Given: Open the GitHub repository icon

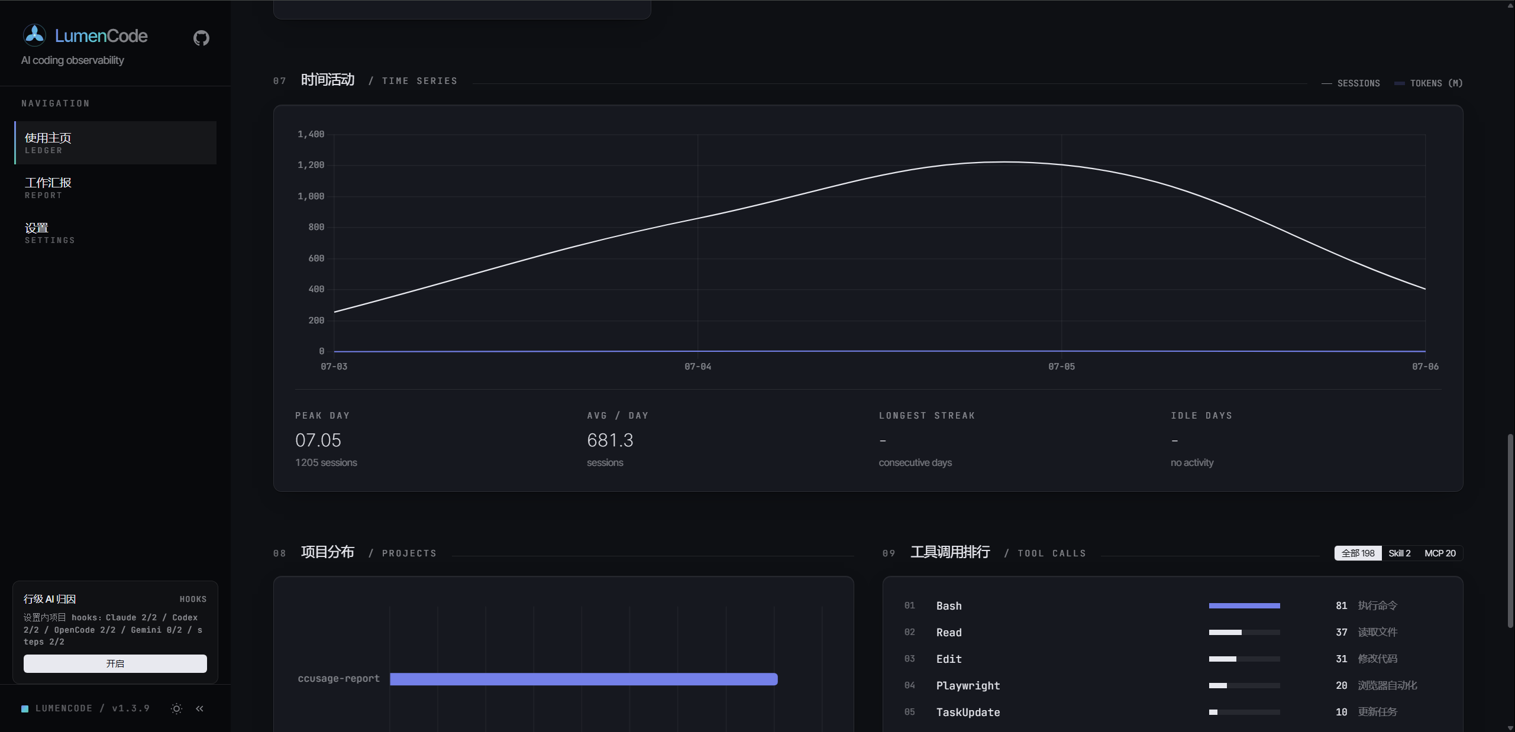Looking at the screenshot, I should (x=201, y=38).
